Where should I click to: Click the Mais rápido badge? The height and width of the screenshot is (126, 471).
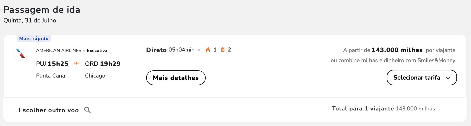[x=34, y=39]
